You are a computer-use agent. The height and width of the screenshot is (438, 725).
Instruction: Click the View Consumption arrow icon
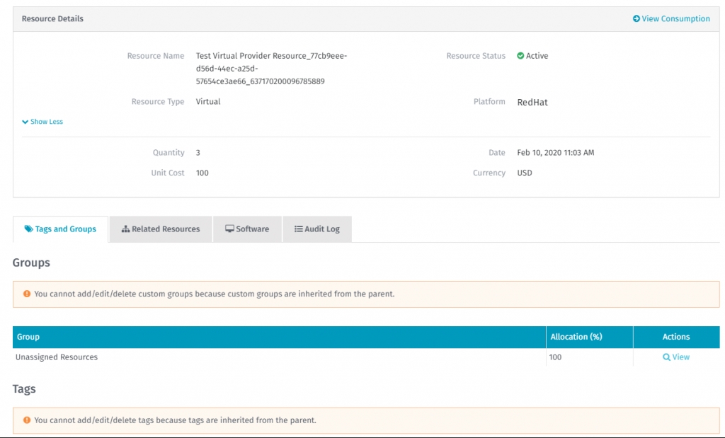tap(636, 19)
